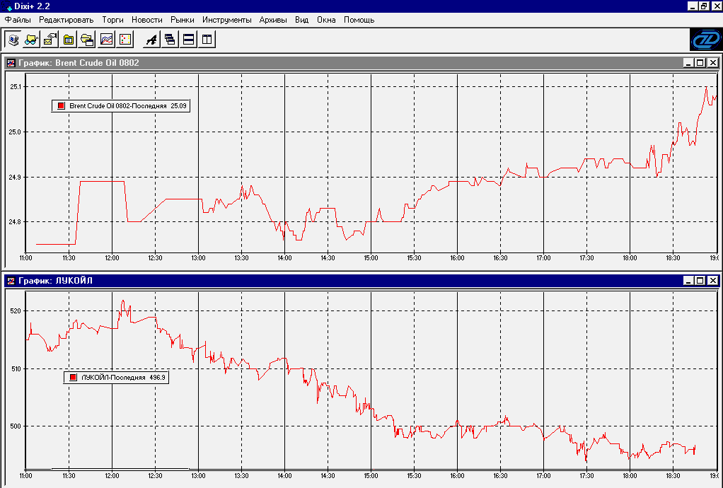Click the 18:00 time label on ЛУКОЙЛ chart
The height and width of the screenshot is (488, 723).
click(x=630, y=475)
